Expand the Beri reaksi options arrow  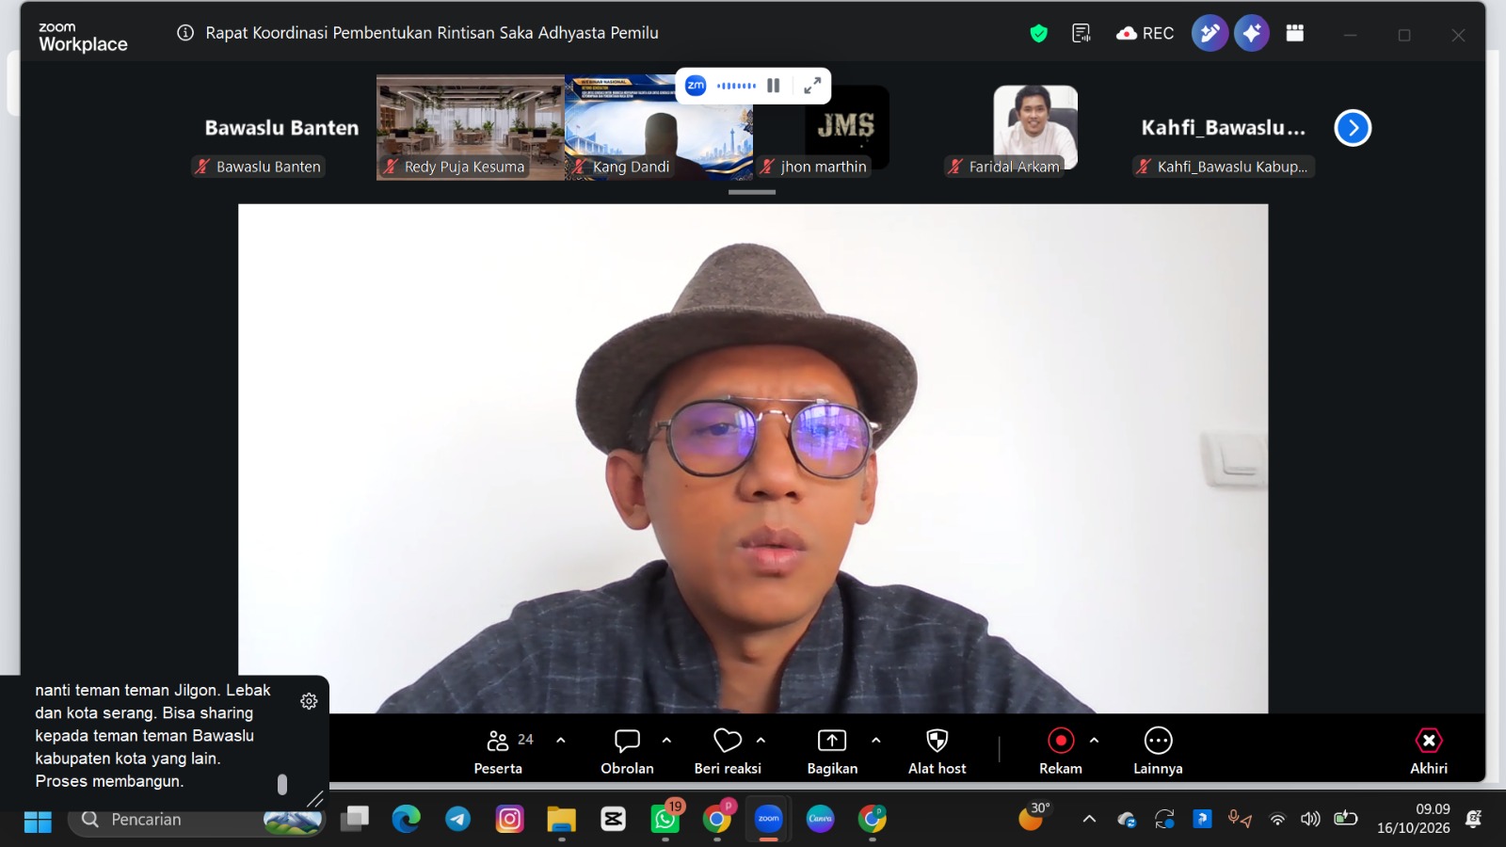pos(761,741)
